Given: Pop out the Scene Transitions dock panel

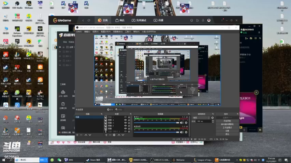Looking at the screenshot, I should pyautogui.click(x=213, y=114).
